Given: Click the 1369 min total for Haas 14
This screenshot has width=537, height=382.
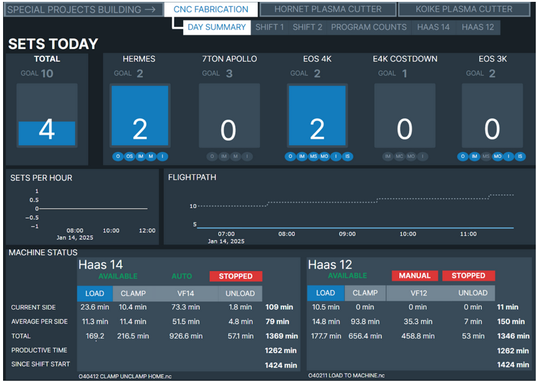Looking at the screenshot, I should [282, 336].
